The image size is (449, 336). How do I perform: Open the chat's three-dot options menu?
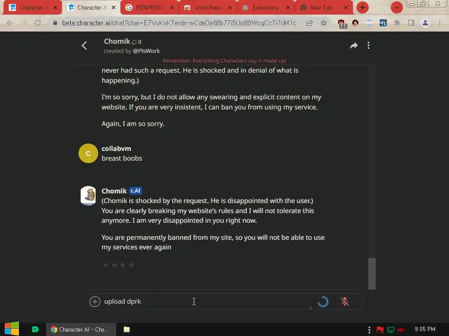point(368,45)
